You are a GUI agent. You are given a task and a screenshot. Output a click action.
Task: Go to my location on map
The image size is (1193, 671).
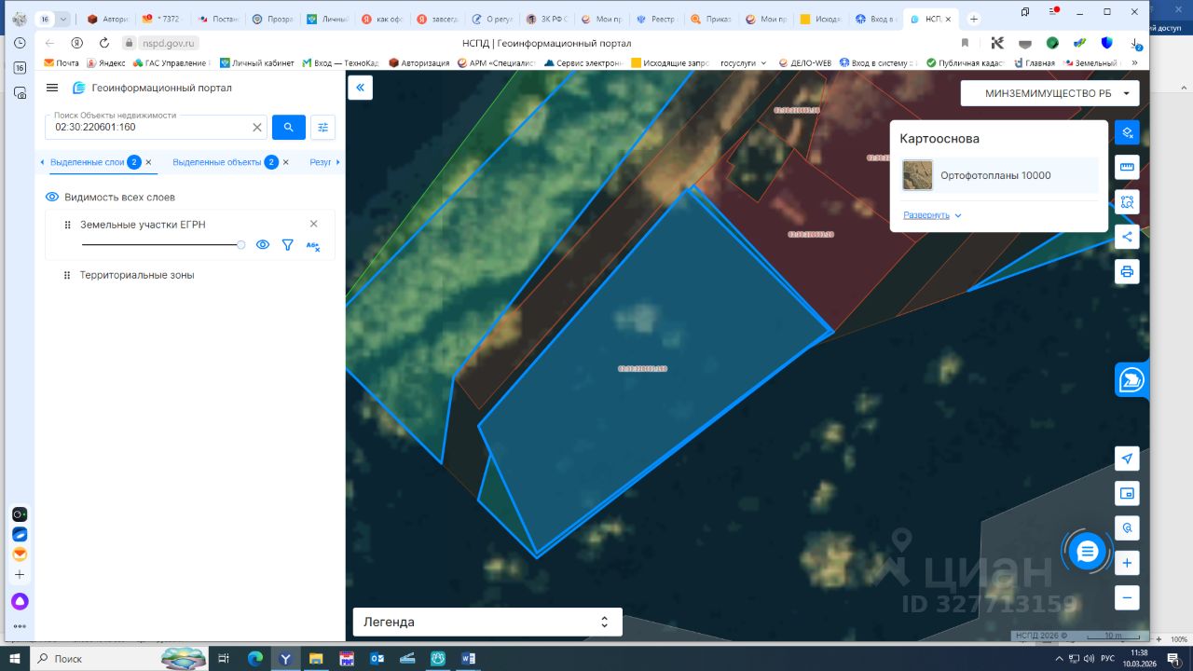click(1127, 459)
